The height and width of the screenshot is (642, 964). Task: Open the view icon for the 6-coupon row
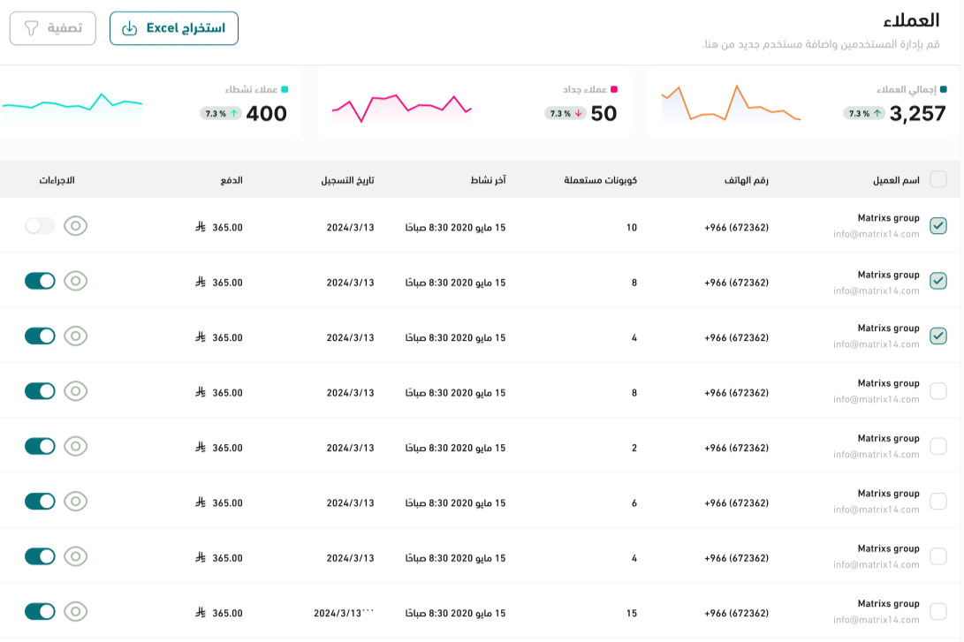click(x=76, y=502)
